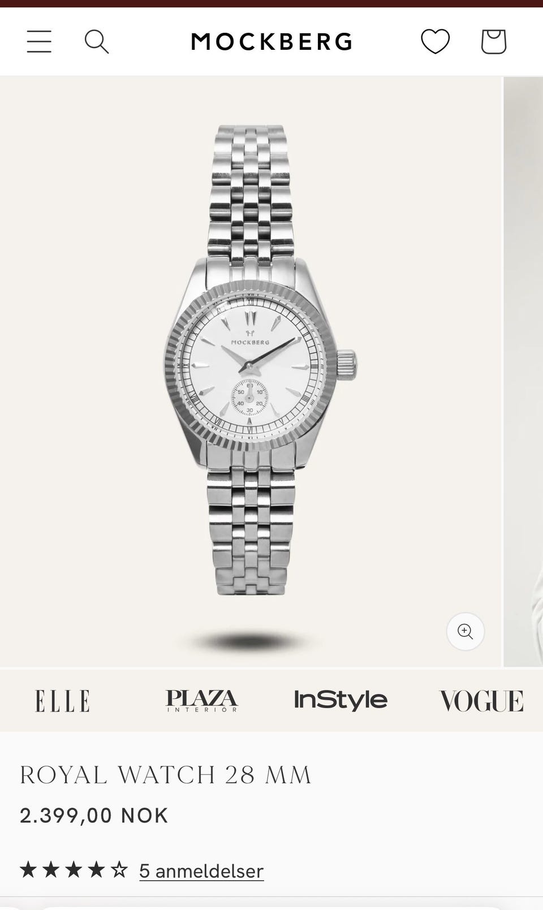Zoom product image with magnifier button
This screenshot has height=910, width=543.
(466, 631)
